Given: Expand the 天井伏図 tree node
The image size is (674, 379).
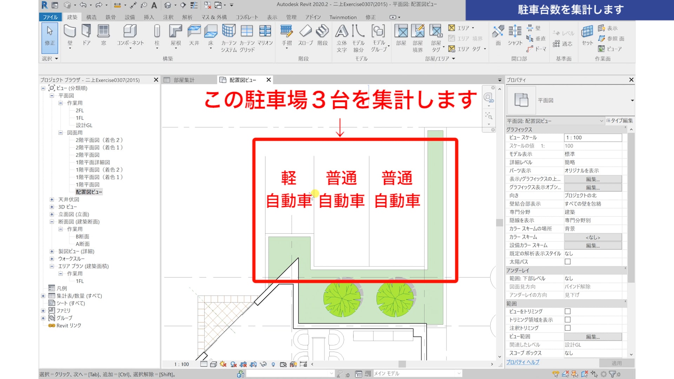Looking at the screenshot, I should pyautogui.click(x=52, y=199).
